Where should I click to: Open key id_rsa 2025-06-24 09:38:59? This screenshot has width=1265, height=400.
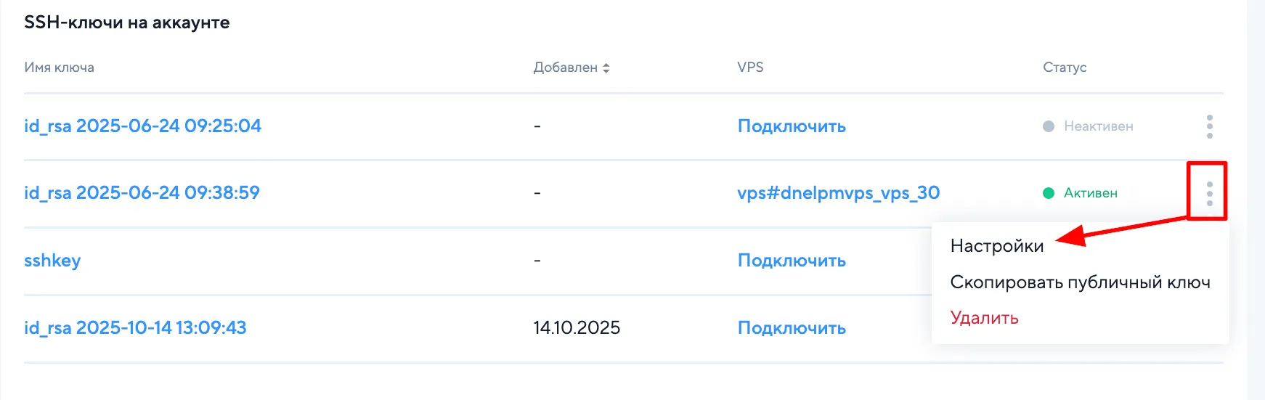[142, 193]
